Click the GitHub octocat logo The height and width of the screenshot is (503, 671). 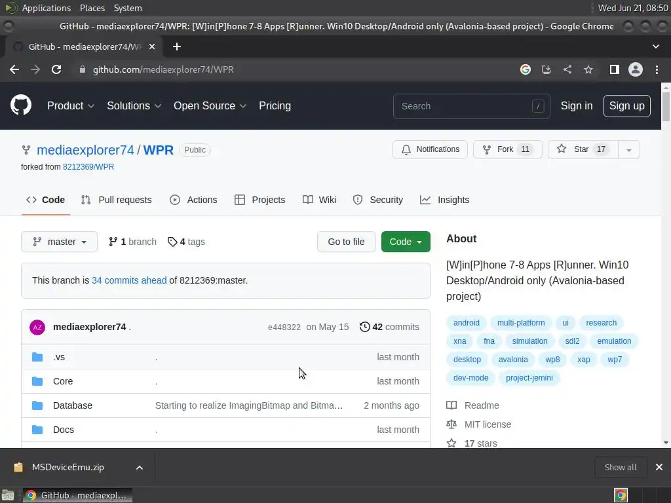click(21, 105)
